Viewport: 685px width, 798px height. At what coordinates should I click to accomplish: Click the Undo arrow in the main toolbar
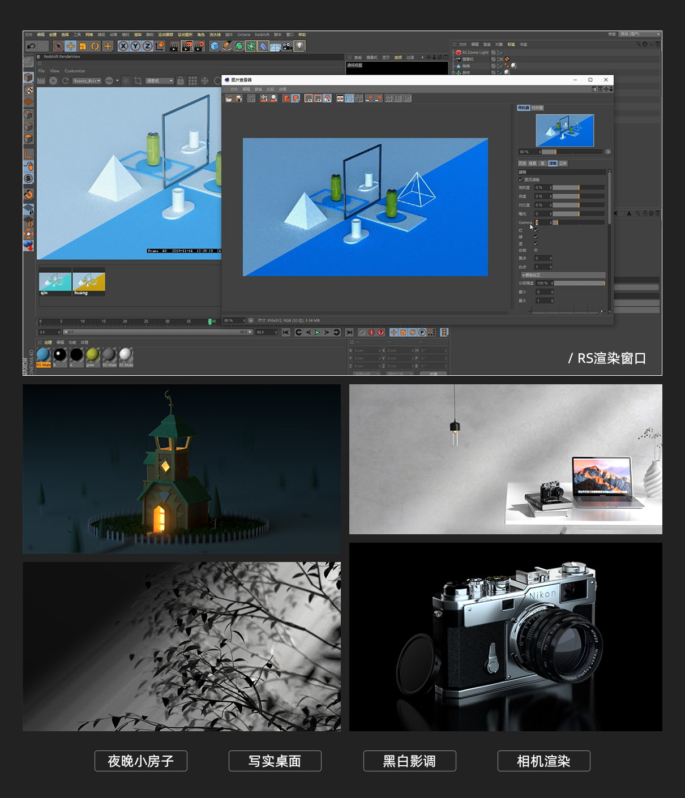click(32, 46)
